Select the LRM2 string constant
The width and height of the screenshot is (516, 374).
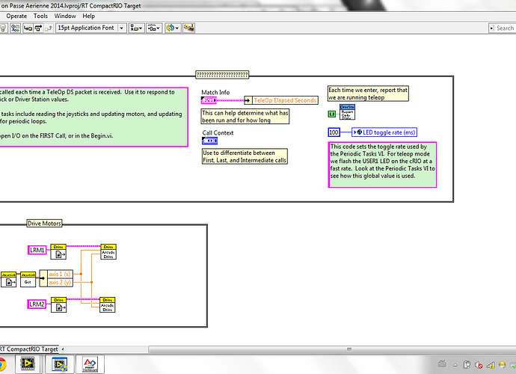[37, 304]
